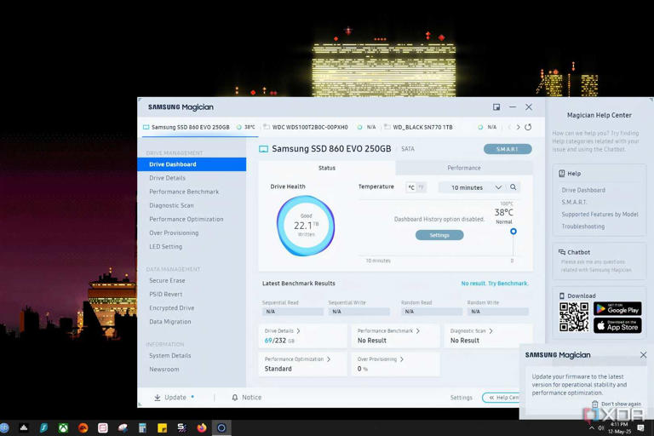Viewport: 654px width, 436px height.
Task: Click the refresh drives icon
Action: point(528,127)
